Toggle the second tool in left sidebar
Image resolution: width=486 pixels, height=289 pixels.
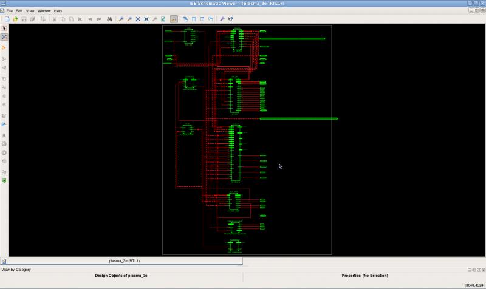point(4,37)
